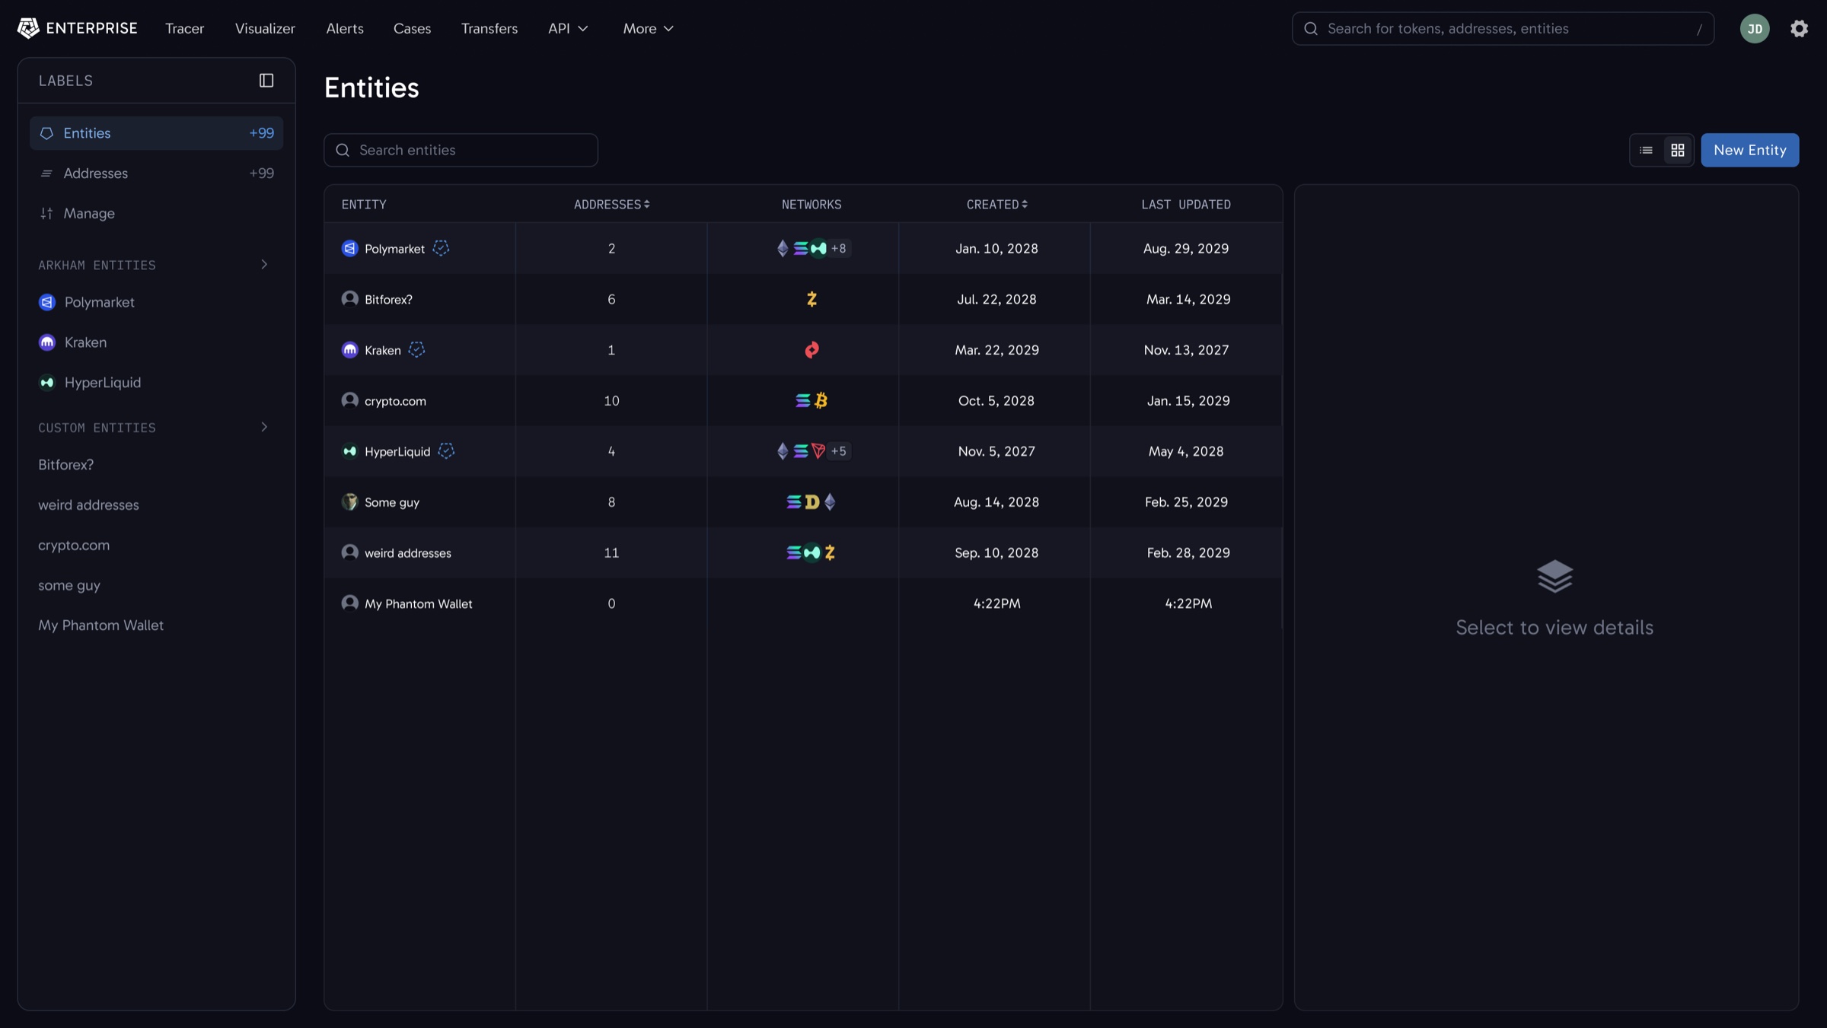Open some guy entry in sidebar
1827x1028 pixels.
[69, 585]
